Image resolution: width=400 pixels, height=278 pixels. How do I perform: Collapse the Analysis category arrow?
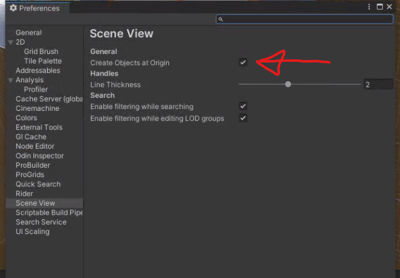(x=11, y=80)
